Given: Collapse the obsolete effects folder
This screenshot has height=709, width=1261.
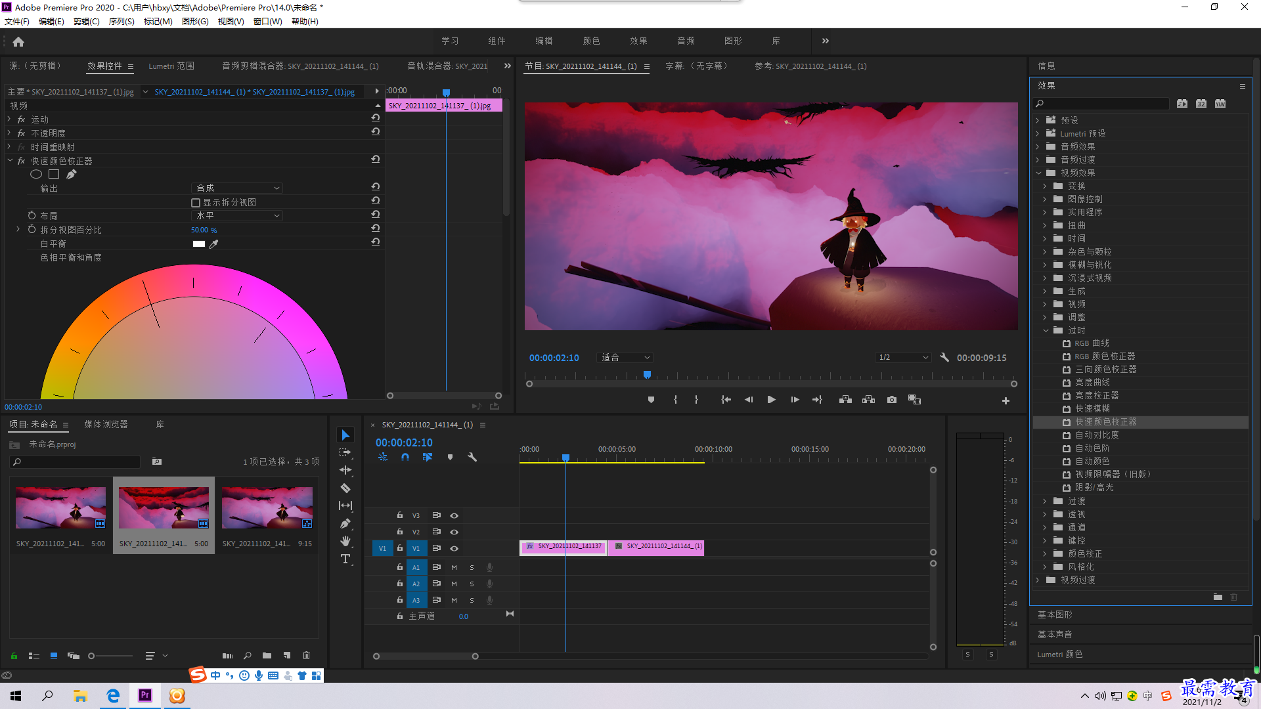Looking at the screenshot, I should point(1046,330).
